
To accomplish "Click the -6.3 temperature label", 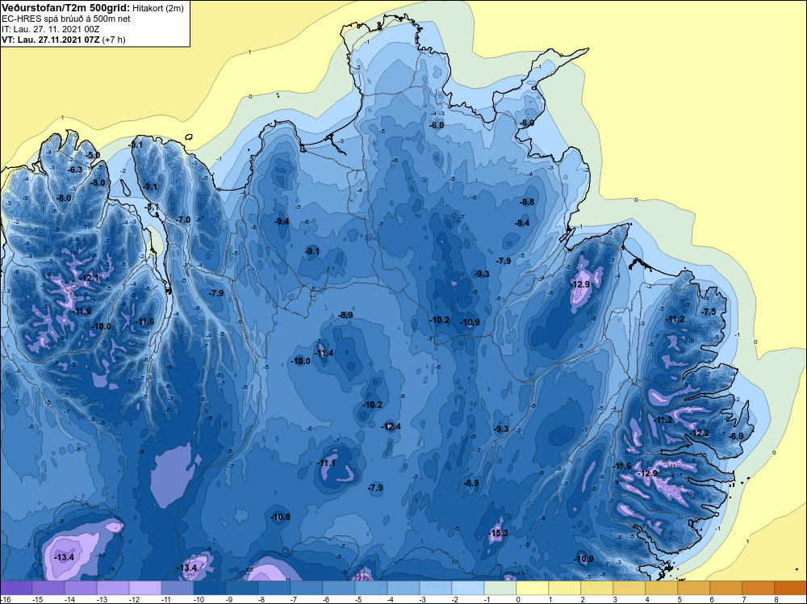I will tap(75, 170).
